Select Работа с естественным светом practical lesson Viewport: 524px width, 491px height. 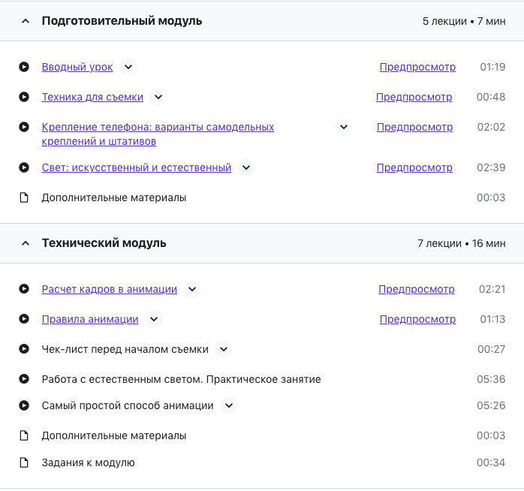(x=181, y=379)
